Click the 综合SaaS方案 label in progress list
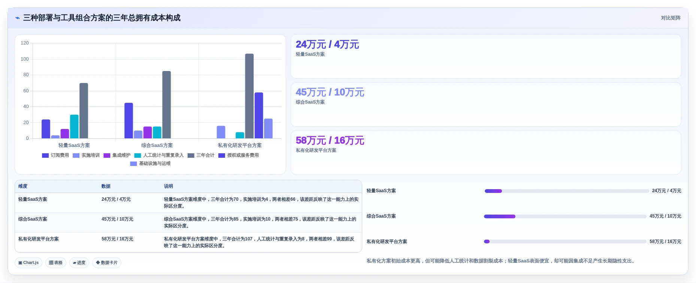Screen dimensions: 696x283 tap(381, 216)
